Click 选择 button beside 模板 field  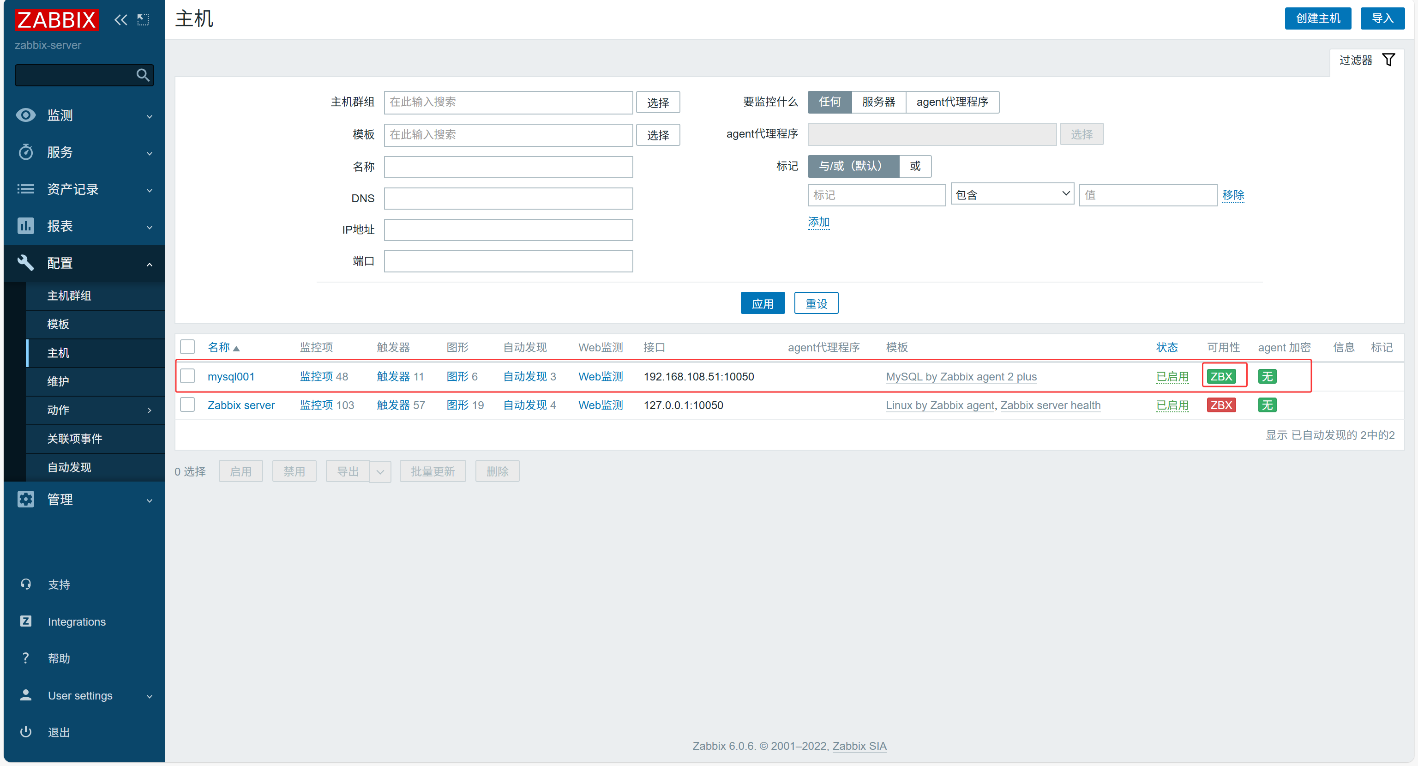point(658,135)
